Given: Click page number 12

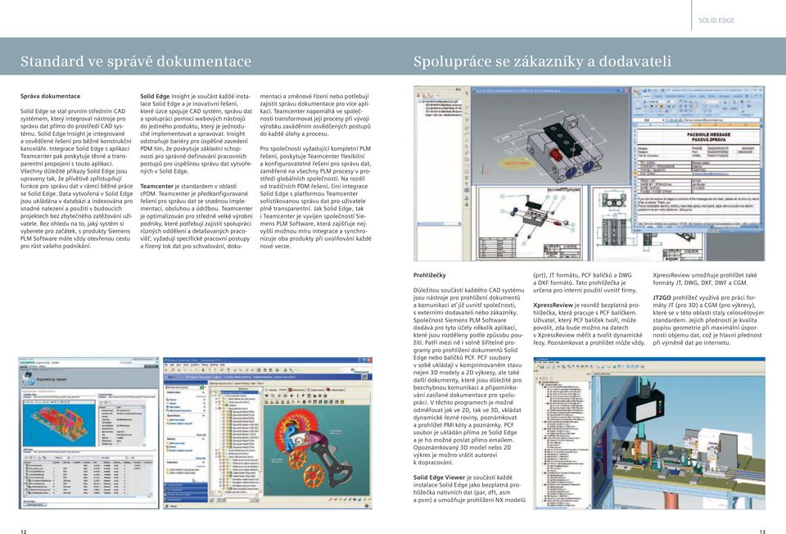Looking at the screenshot, I should (x=23, y=532).
